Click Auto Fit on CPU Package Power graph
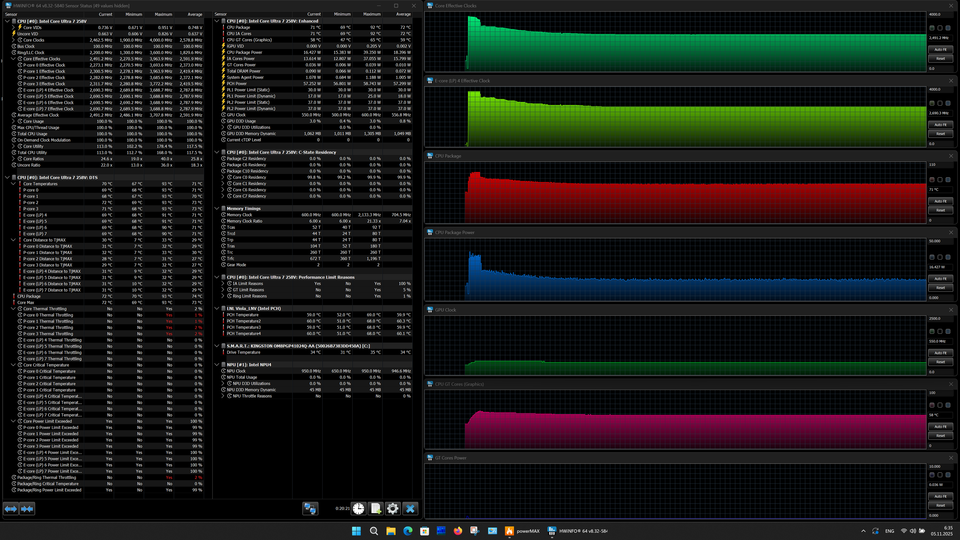Image resolution: width=960 pixels, height=540 pixels. point(940,279)
